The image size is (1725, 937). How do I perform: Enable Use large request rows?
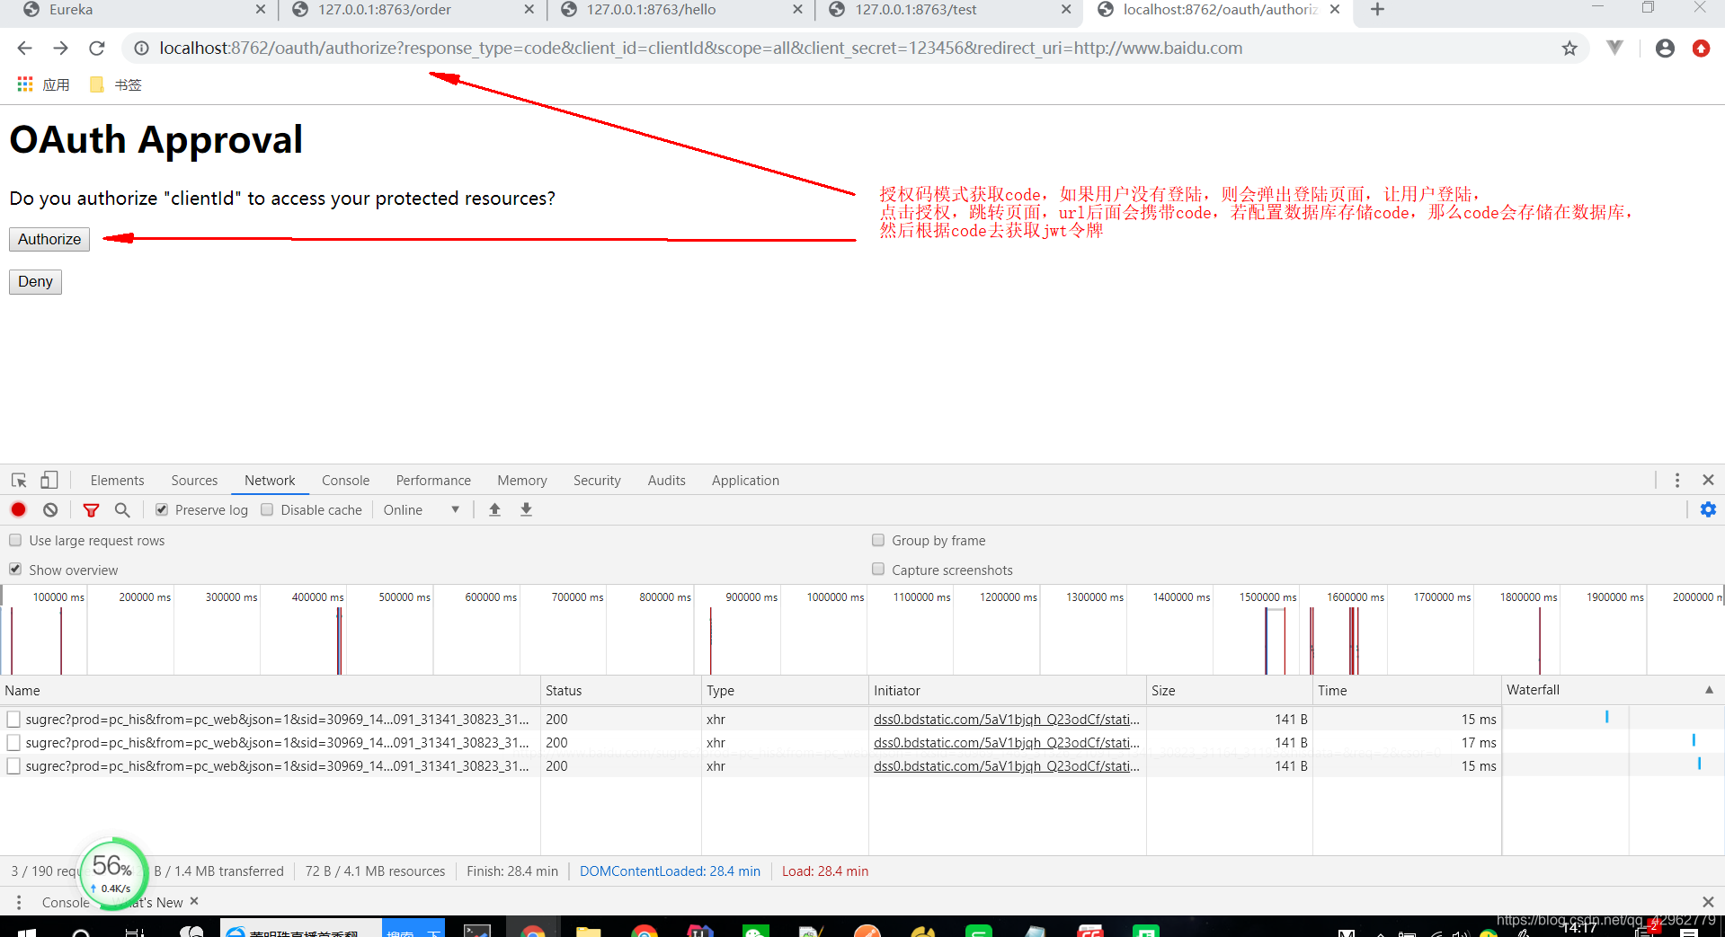(x=15, y=540)
